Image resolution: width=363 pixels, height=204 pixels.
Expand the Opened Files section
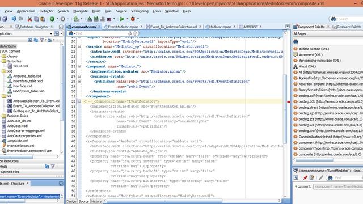10,172
